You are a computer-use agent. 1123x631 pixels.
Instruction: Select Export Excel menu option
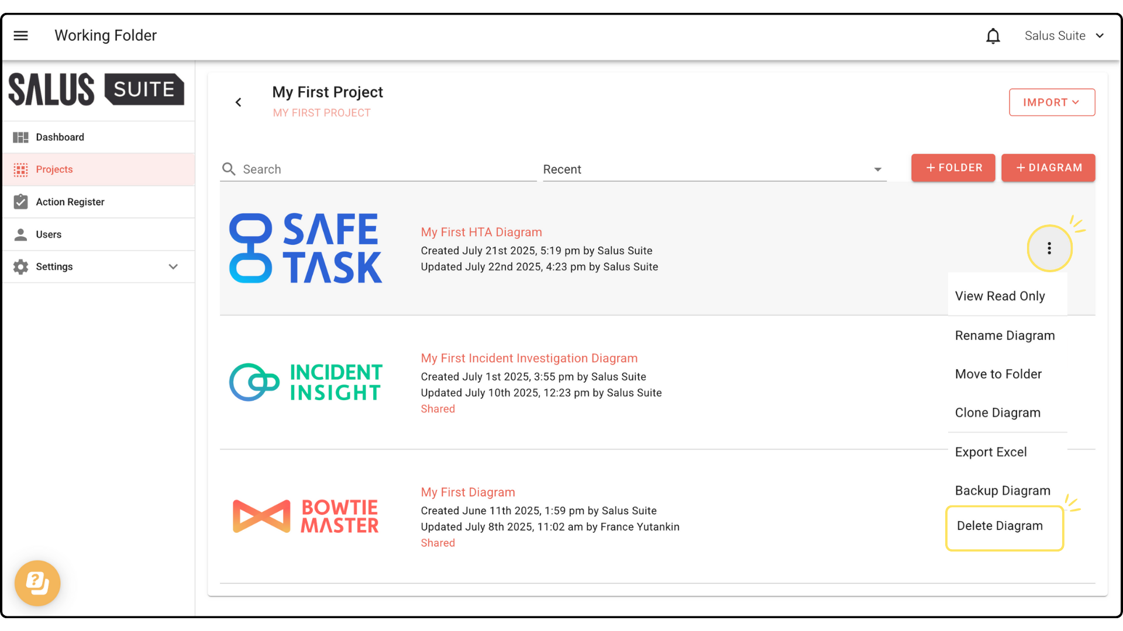(990, 452)
